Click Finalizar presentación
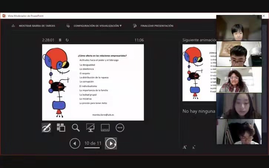This screenshot has height=168, width=269. pos(157,26)
